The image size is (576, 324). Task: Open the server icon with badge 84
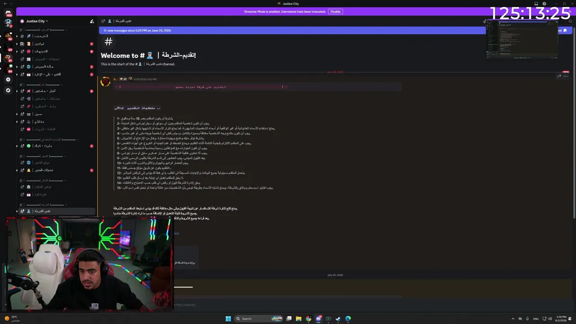click(x=8, y=68)
